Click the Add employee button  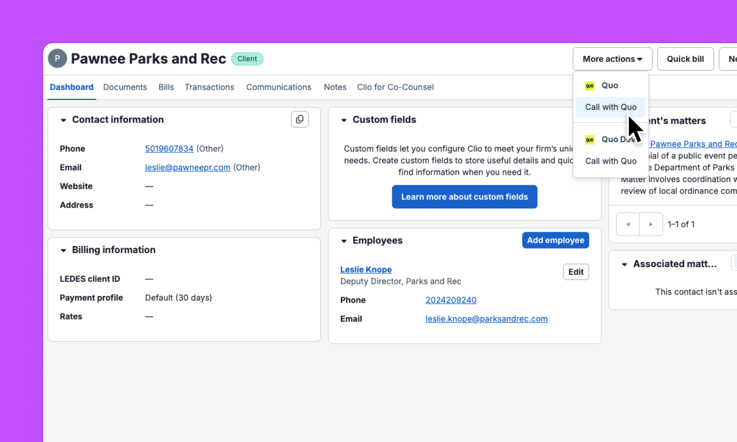(x=556, y=240)
